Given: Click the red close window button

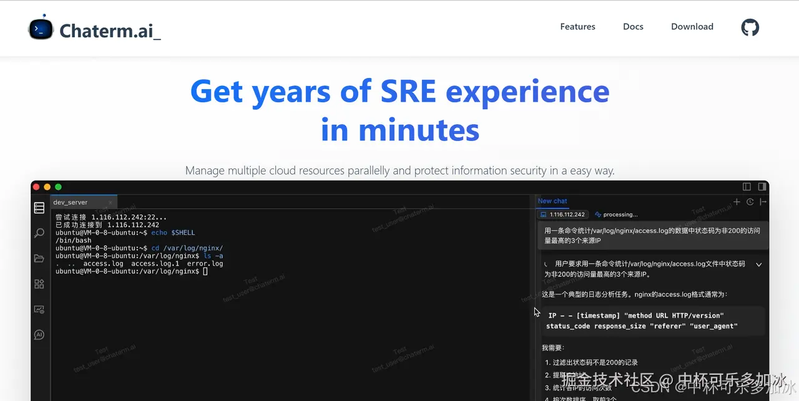Looking at the screenshot, I should point(36,186).
